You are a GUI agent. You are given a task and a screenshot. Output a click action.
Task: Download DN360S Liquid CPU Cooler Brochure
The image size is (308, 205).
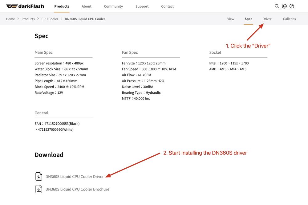click(x=77, y=189)
